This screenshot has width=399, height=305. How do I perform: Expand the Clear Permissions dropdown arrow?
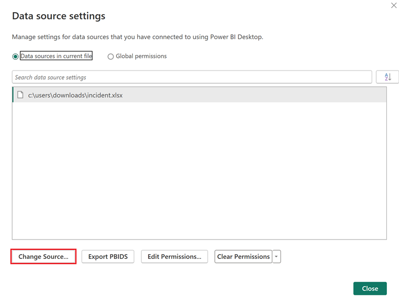[x=276, y=257]
